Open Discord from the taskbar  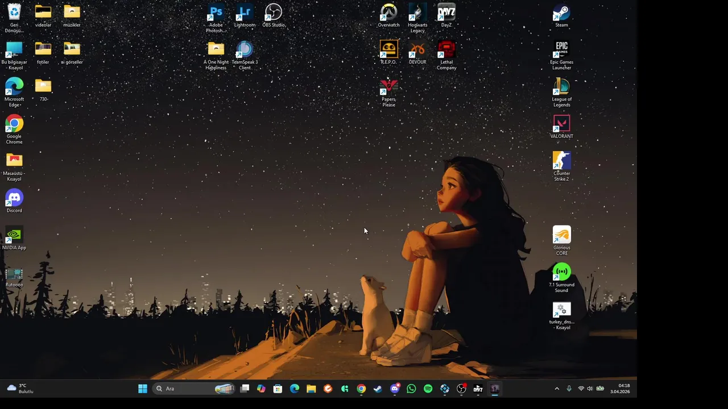[395, 389]
